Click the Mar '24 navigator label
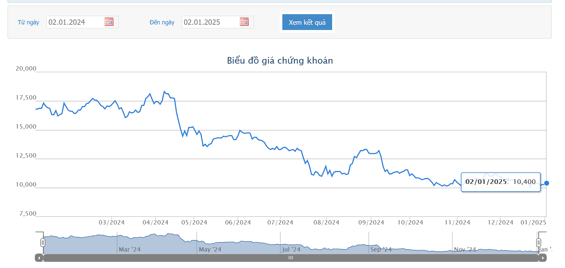 pos(130,250)
